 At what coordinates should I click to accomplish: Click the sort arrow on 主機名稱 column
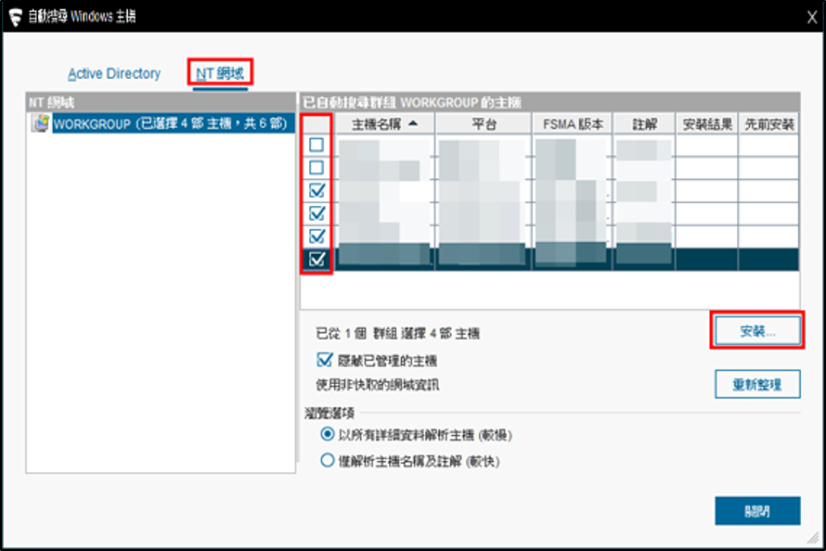[x=412, y=123]
